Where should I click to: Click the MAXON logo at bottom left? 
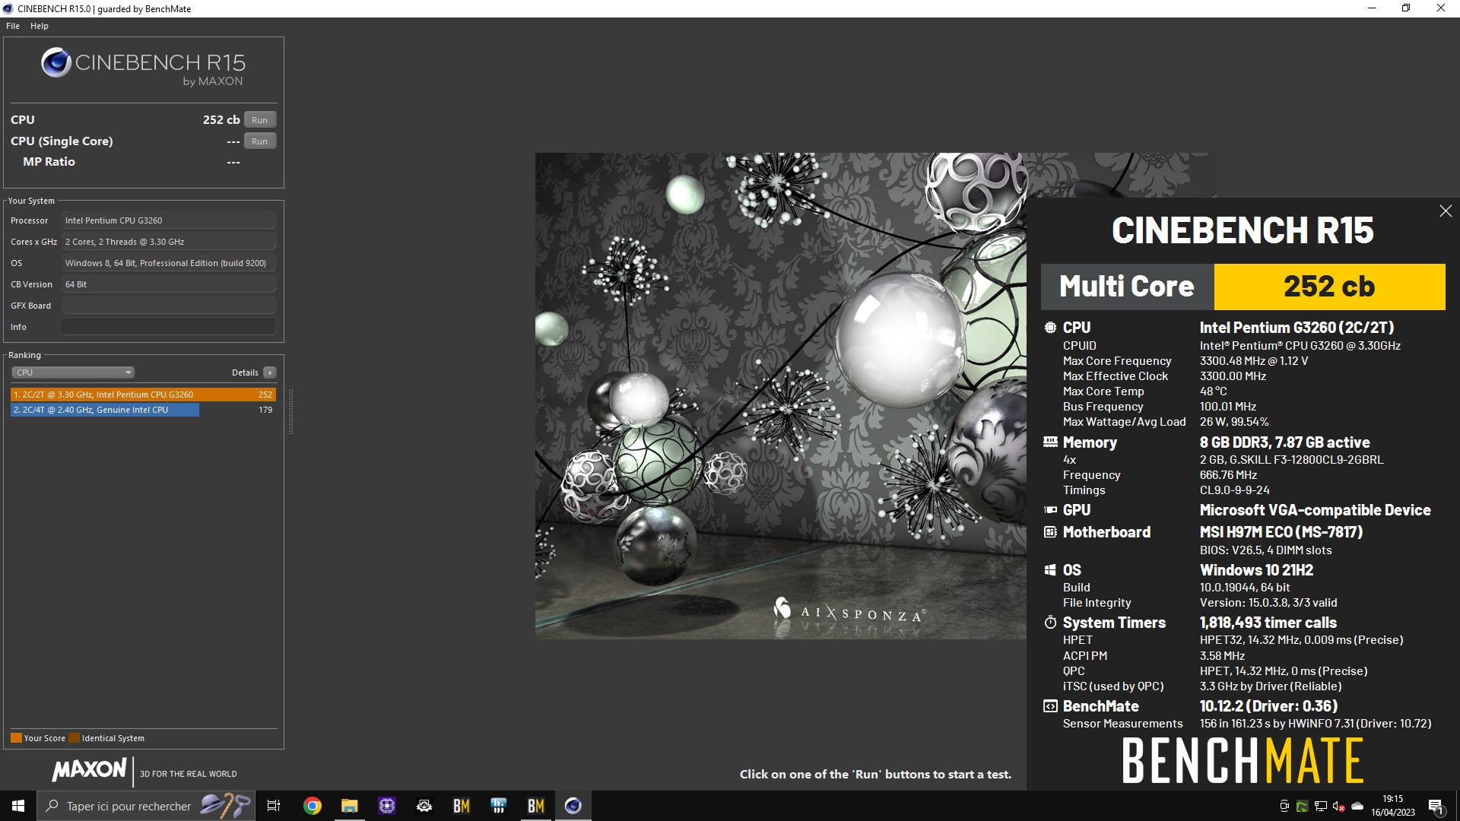[89, 770]
